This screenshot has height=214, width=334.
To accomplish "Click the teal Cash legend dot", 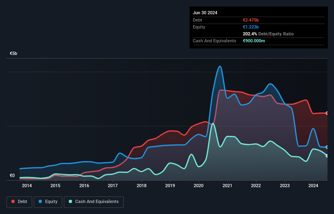I will (x=70, y=201).
